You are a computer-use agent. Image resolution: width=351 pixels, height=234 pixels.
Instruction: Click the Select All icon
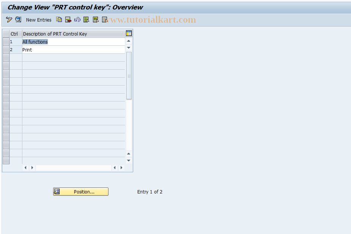[x=86, y=20]
